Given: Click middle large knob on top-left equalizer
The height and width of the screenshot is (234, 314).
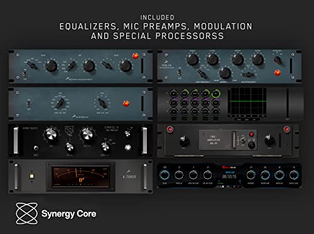Looking at the screenshot, I should 89,66.
